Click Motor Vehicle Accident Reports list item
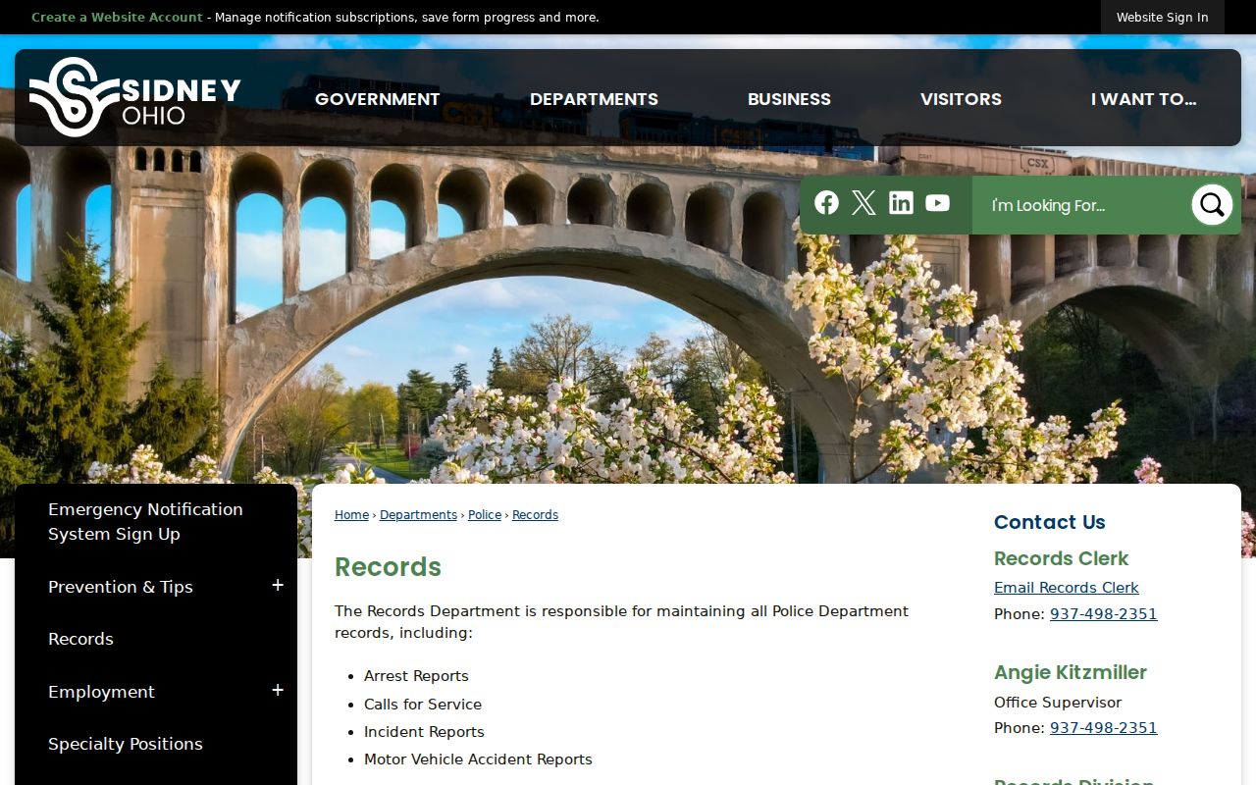Screen dimensions: 1256x785 pos(478,759)
